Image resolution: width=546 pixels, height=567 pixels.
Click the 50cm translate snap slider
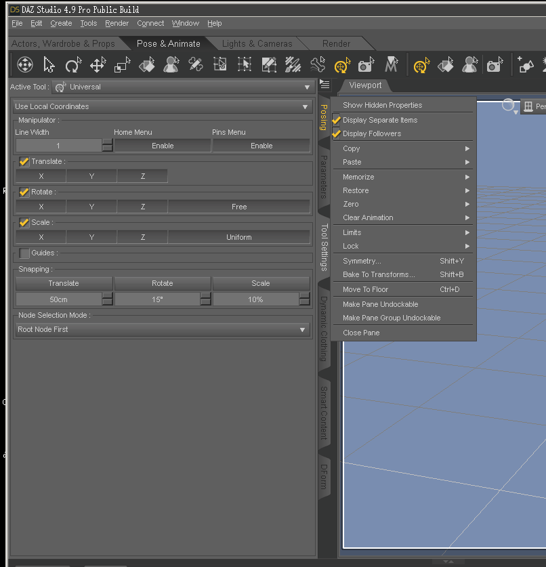(x=58, y=300)
